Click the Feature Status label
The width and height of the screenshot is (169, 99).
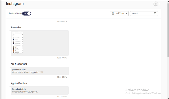(15, 13)
